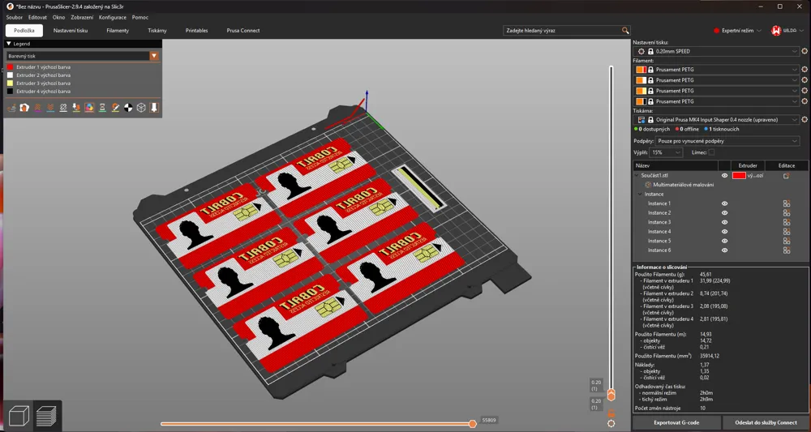Open the Editovat menu
The image size is (811, 432).
(x=38, y=18)
